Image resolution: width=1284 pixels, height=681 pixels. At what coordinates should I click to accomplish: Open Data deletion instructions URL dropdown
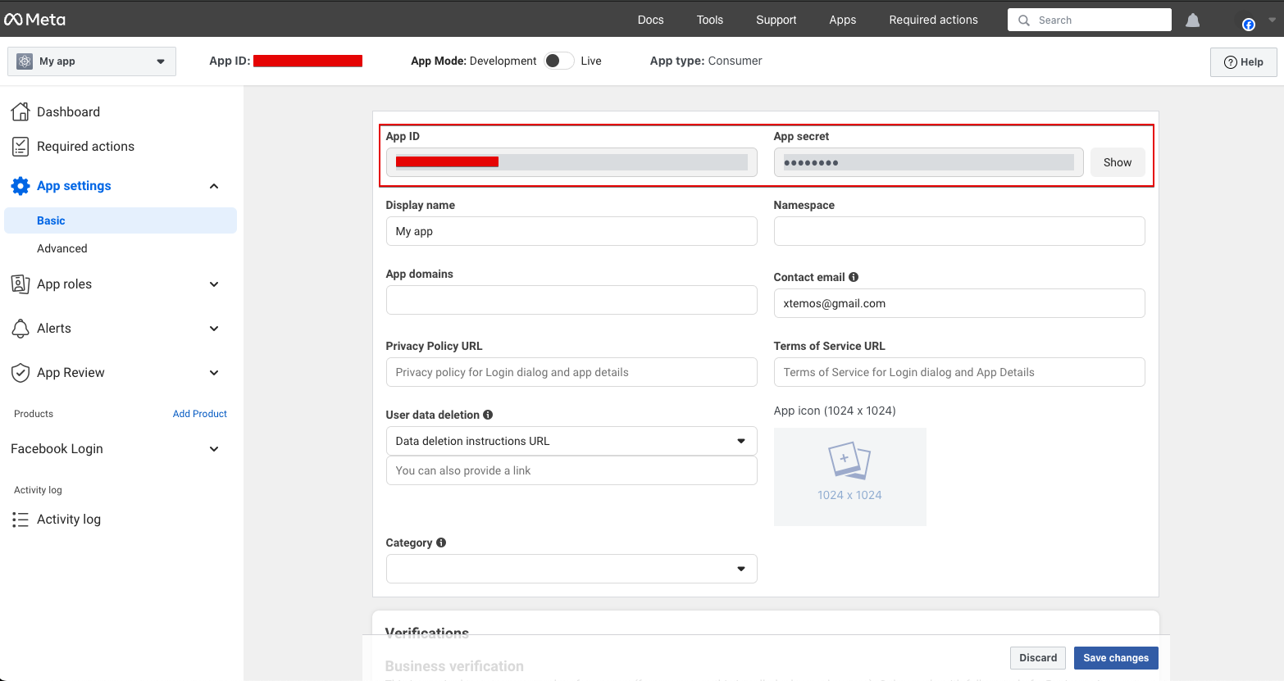(571, 441)
